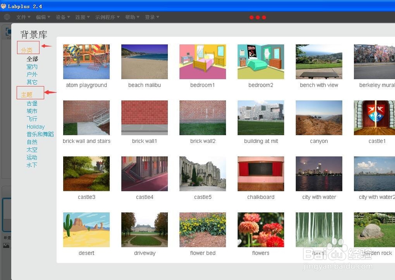Choose the brick wall and stairs backdrop
The image size is (395, 280).
(87, 118)
